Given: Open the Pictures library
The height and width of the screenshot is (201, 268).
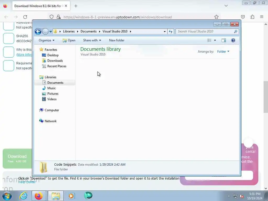Looking at the screenshot, I should point(53,94).
